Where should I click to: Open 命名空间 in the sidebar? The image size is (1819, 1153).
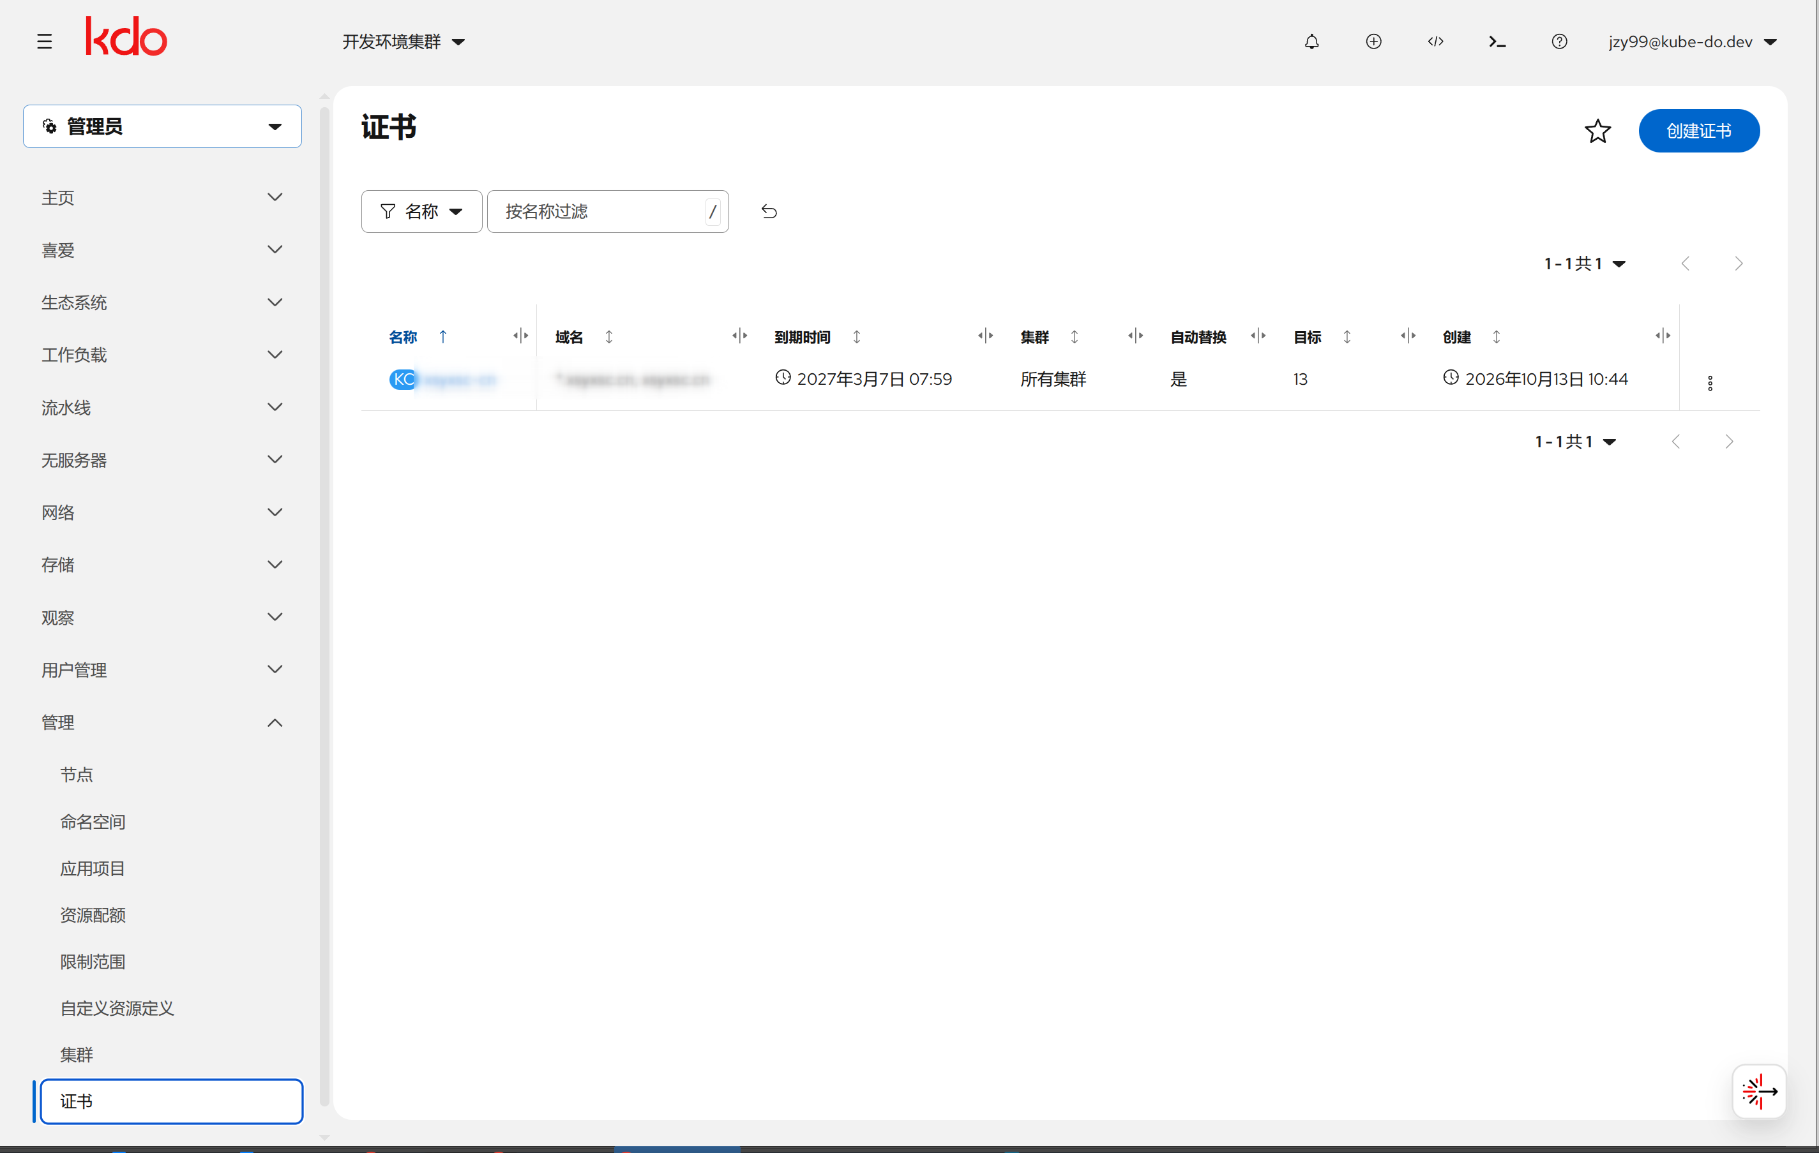pyautogui.click(x=93, y=822)
